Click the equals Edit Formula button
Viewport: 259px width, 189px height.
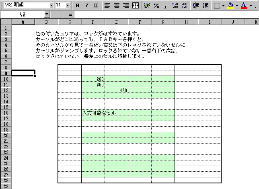(x=70, y=14)
